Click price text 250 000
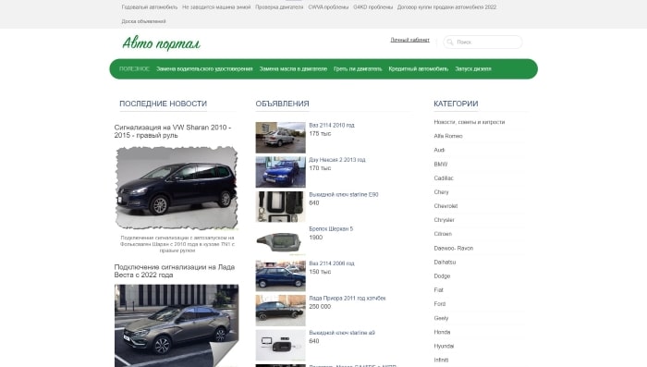 (x=320, y=307)
